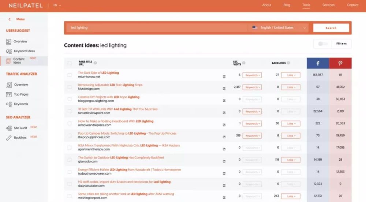Expand Links dropdown for returntonow.net row
The image size is (366, 202).
(291, 75)
